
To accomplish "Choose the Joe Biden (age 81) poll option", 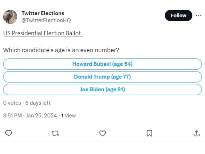I will coord(102,89).
